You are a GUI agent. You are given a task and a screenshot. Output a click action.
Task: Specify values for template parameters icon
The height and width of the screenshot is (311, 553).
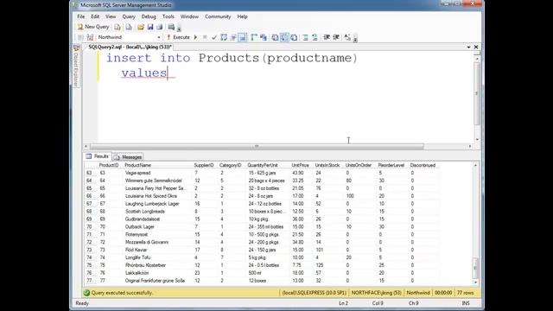tap(347, 37)
